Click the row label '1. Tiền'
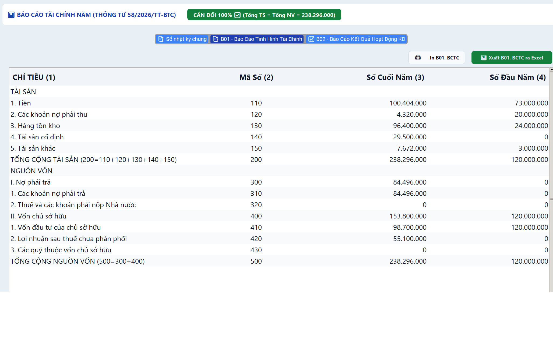The image size is (553, 339). pyautogui.click(x=21, y=103)
